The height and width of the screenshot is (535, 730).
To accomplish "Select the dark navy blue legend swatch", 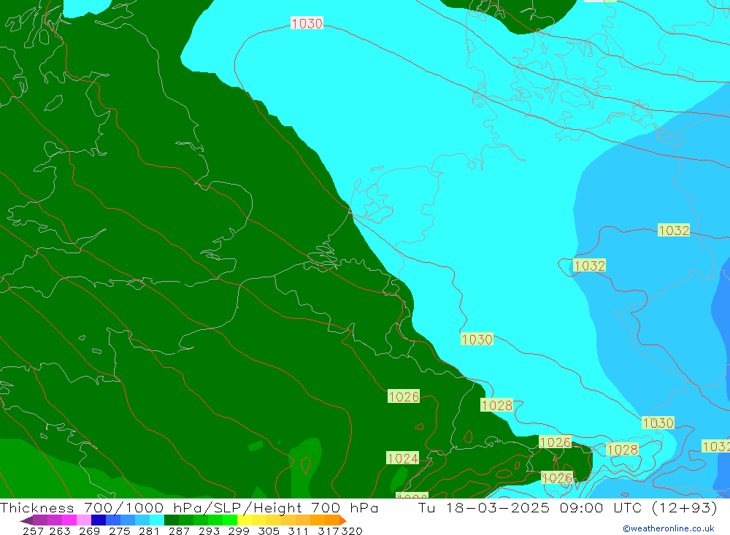I will pos(99,520).
